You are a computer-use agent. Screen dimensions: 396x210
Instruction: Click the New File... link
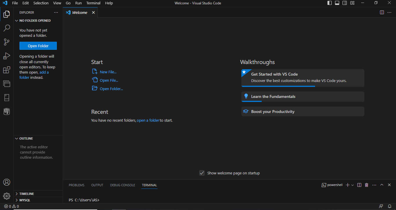tap(108, 72)
